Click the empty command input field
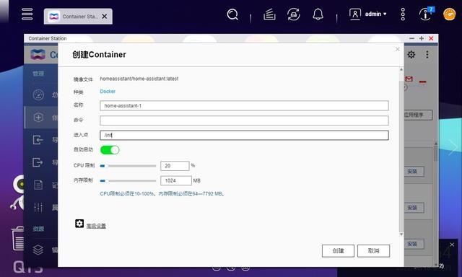Screen dimensions: 462x277 [244, 120]
